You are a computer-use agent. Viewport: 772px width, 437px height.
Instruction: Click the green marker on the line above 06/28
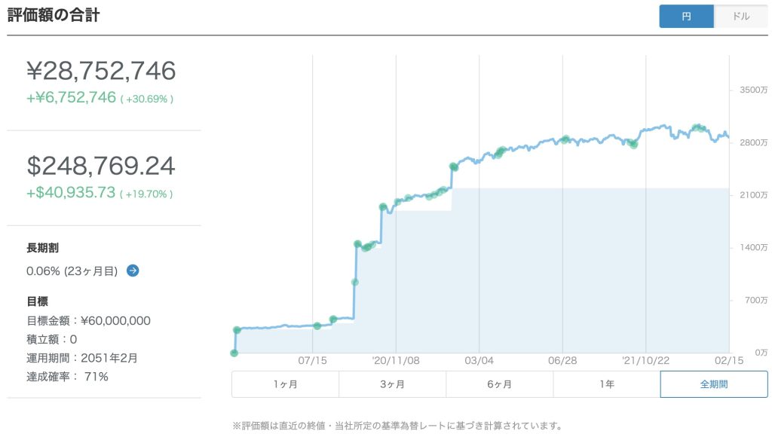(x=565, y=139)
